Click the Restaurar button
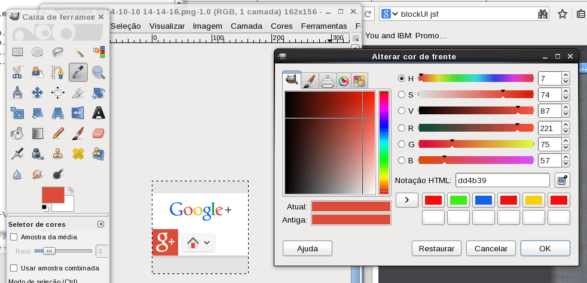587x283 pixels. pos(436,248)
